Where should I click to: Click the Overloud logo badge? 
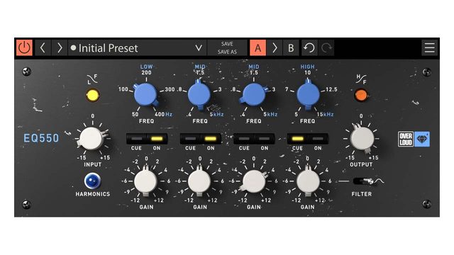(406, 139)
